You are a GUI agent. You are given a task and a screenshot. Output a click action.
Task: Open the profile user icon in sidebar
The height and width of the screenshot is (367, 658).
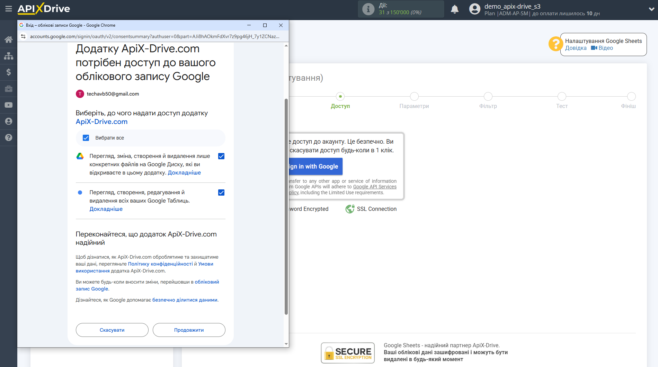click(9, 121)
